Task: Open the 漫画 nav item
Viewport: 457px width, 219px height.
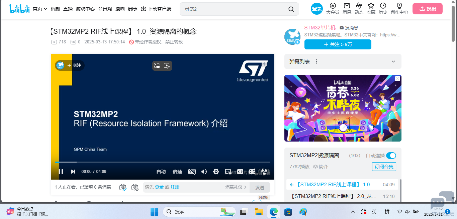Action: click(x=120, y=9)
